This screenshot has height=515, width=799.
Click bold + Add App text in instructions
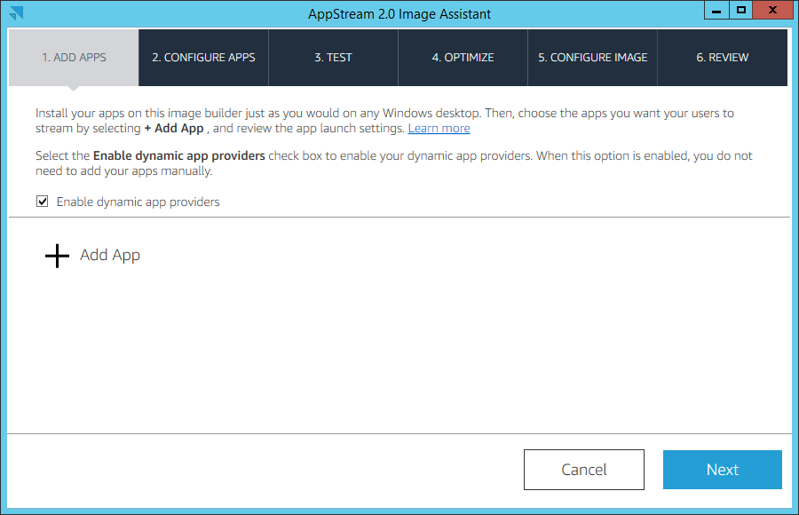tap(174, 129)
